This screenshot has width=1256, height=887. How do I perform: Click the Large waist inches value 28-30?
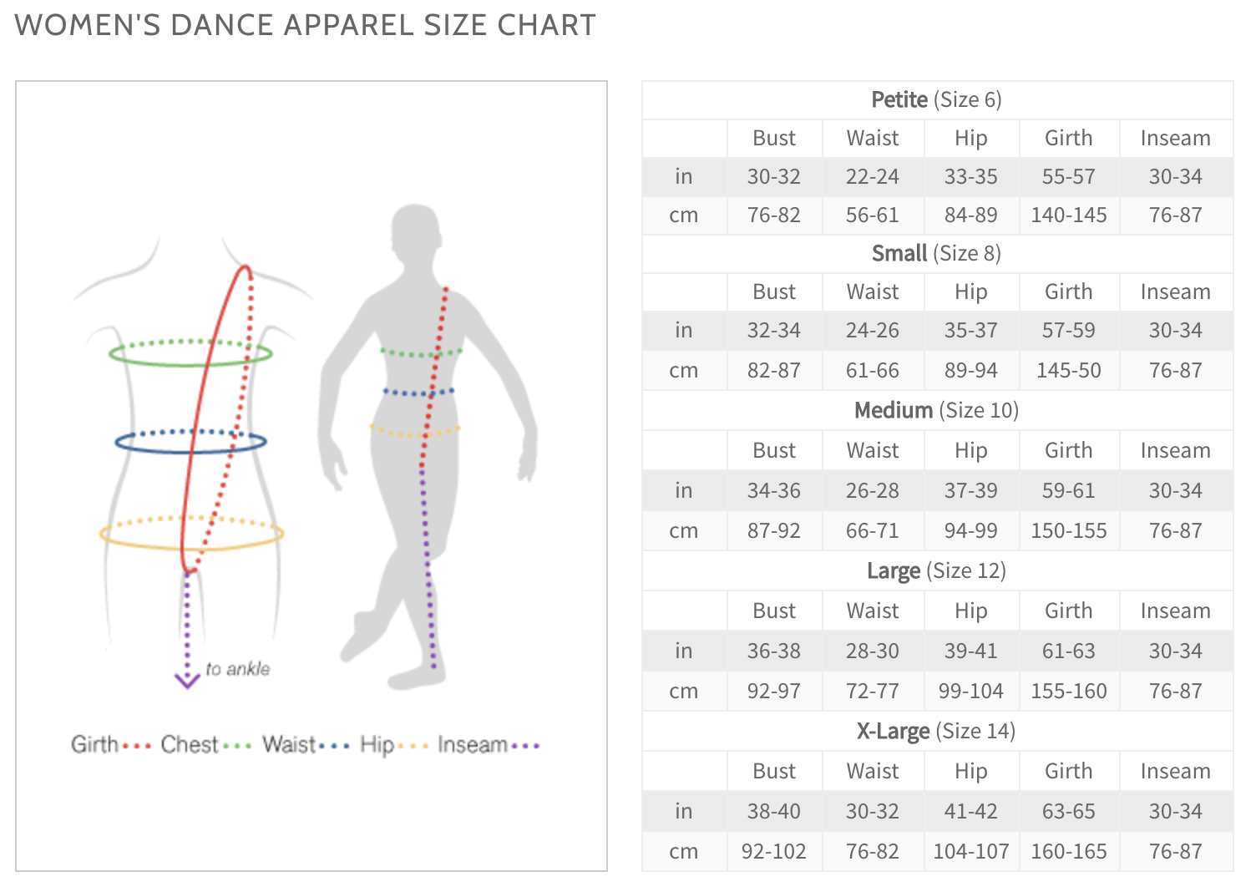[873, 651]
